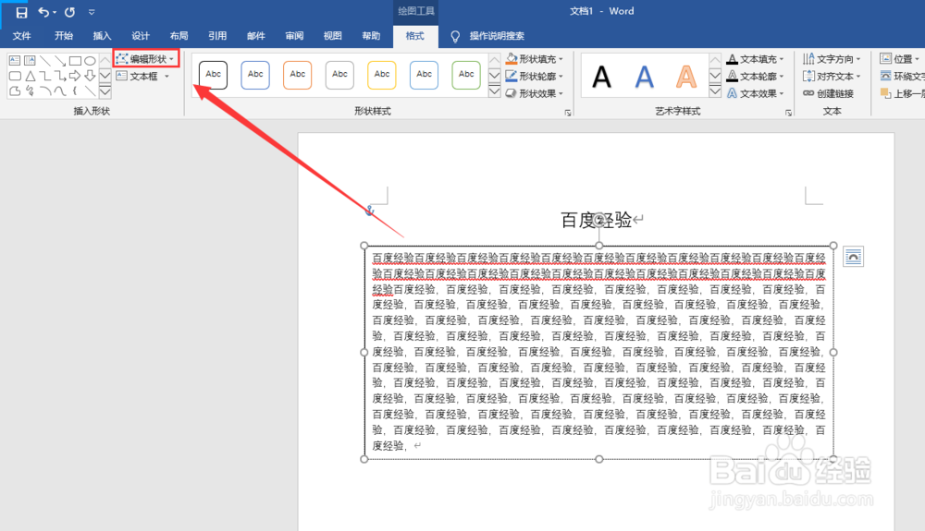Select the right arrow shape
The image size is (925, 531).
pyautogui.click(x=75, y=76)
